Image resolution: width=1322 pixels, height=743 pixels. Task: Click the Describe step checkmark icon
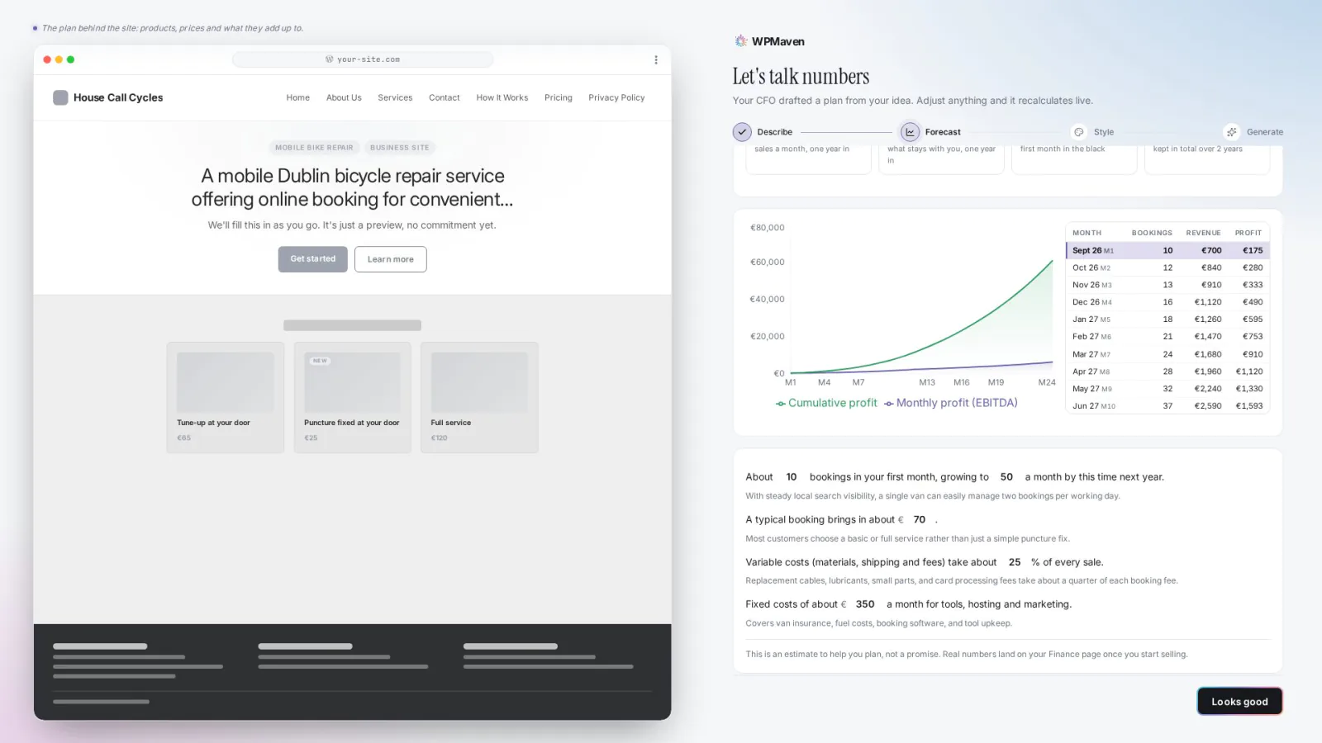[742, 132]
